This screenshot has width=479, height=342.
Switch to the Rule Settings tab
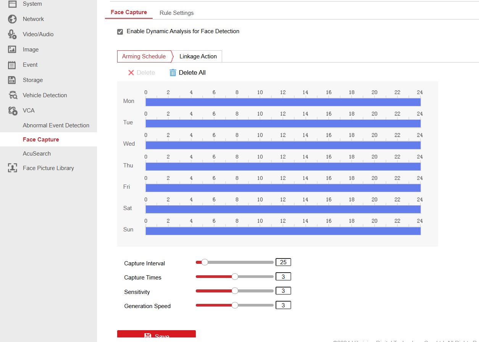(x=176, y=13)
